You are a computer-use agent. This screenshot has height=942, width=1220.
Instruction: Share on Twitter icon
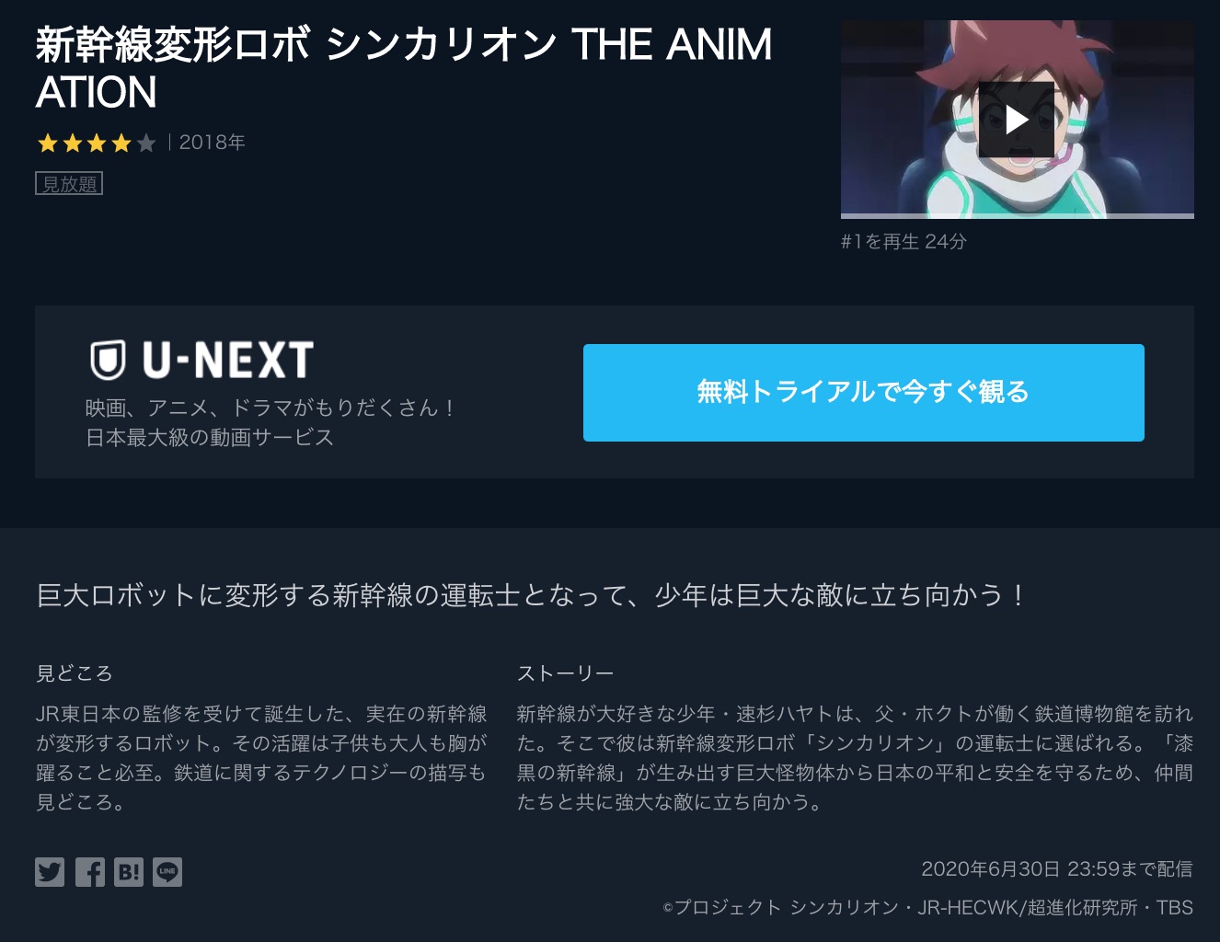point(50,872)
